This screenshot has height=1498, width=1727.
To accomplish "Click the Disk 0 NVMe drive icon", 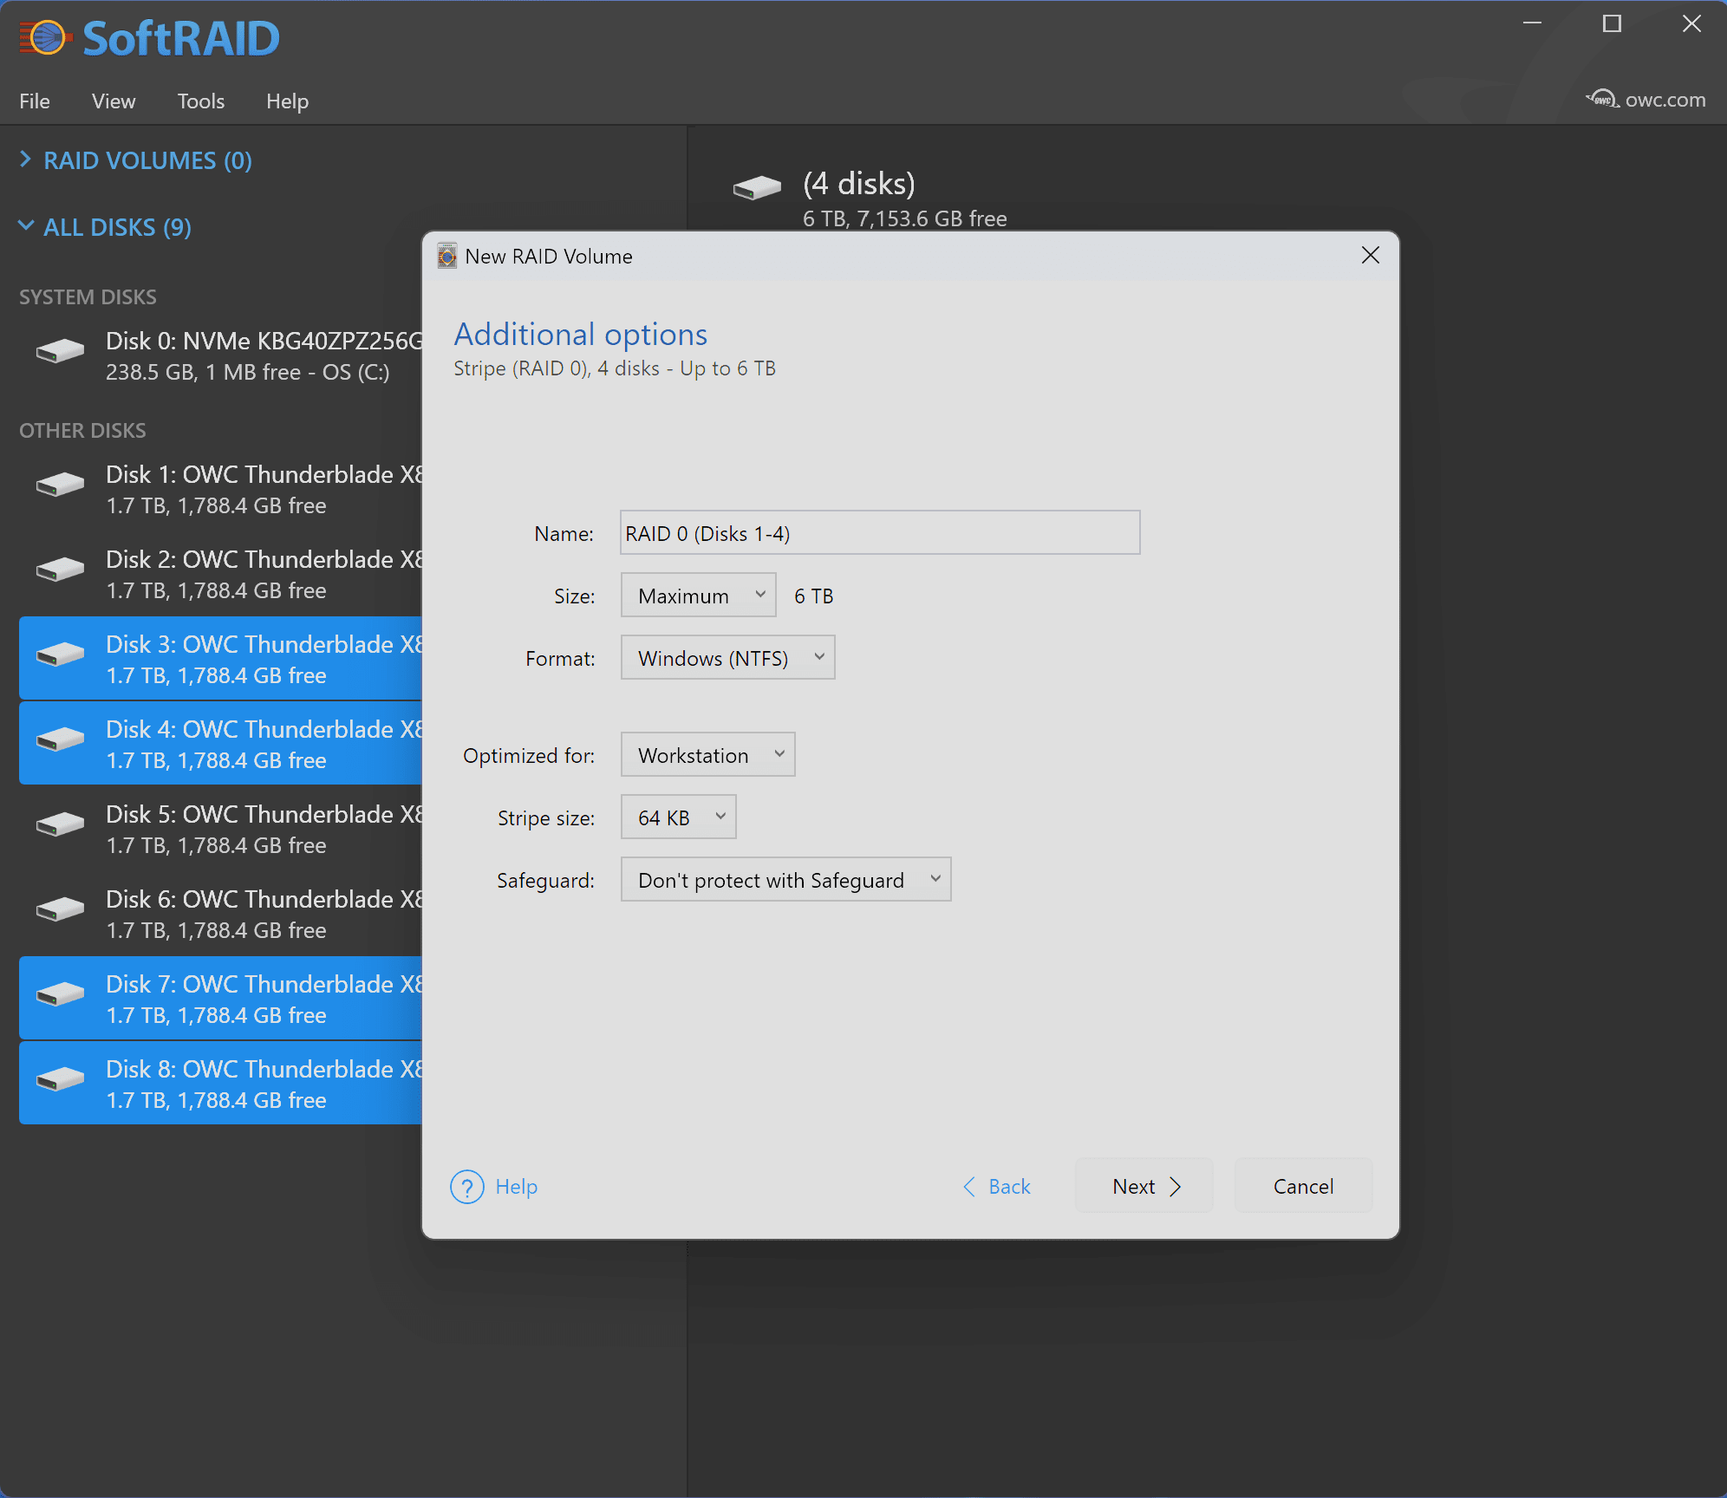I will [x=60, y=351].
